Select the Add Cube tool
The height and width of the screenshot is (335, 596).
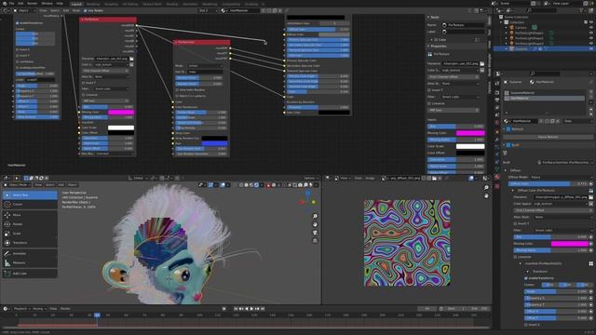30,274
